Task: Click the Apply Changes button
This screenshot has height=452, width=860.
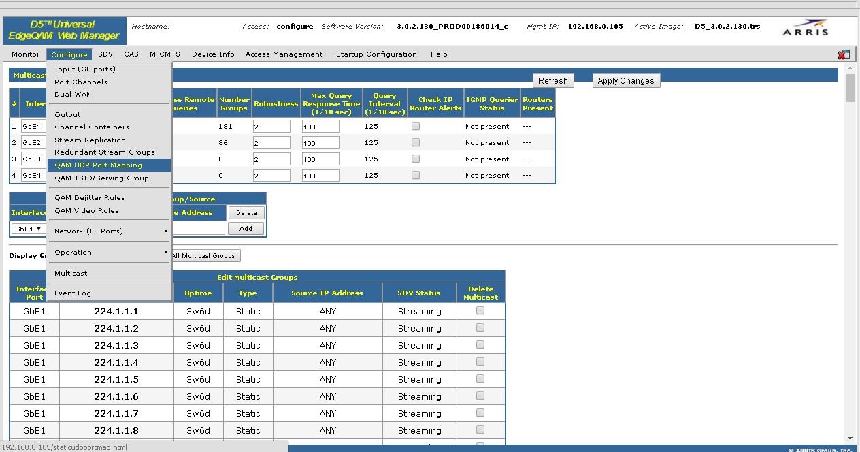Action: click(x=626, y=80)
